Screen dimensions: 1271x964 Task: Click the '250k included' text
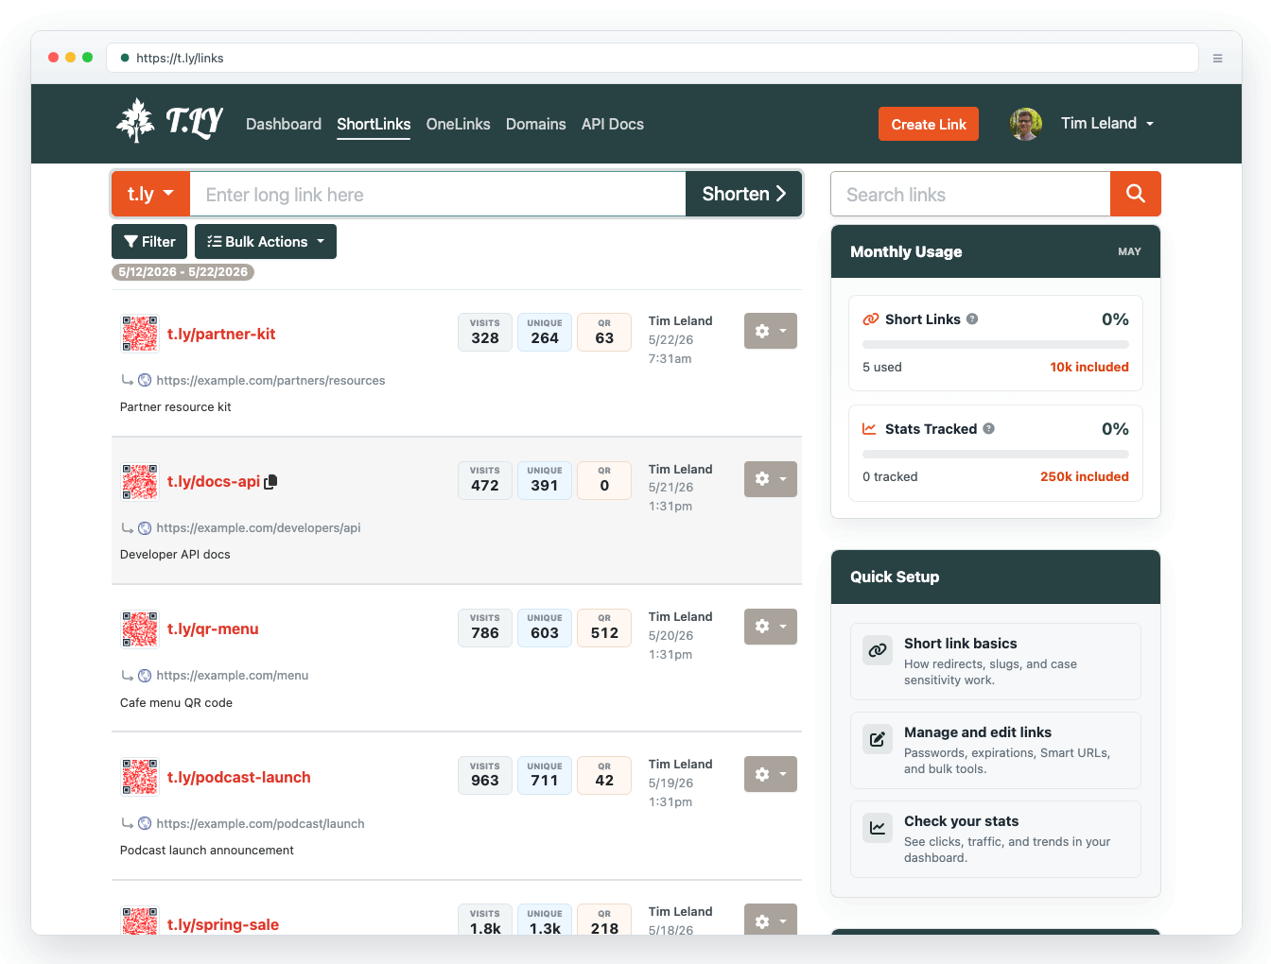tap(1085, 476)
